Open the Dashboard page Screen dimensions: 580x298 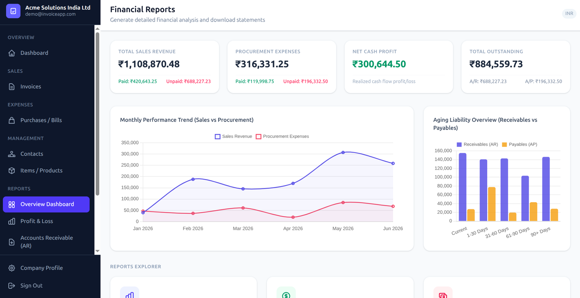click(46, 53)
